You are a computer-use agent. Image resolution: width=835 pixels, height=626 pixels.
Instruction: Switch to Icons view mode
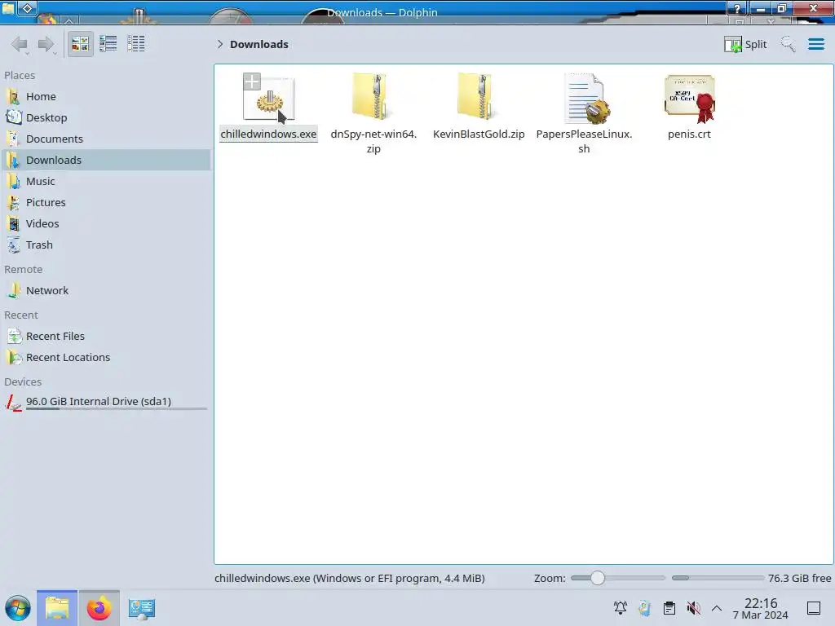[80, 44]
